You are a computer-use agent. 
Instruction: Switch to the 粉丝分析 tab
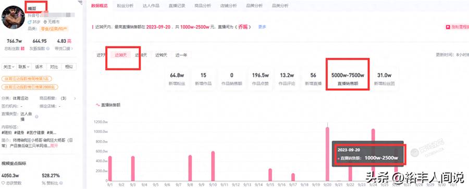125,6
